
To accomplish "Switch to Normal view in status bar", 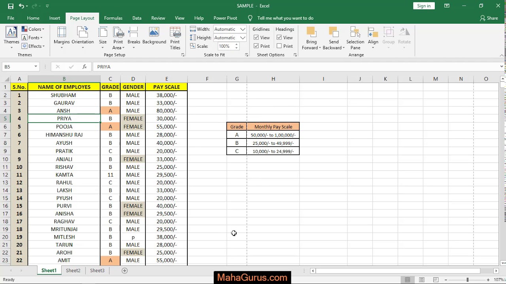I will 408,280.
